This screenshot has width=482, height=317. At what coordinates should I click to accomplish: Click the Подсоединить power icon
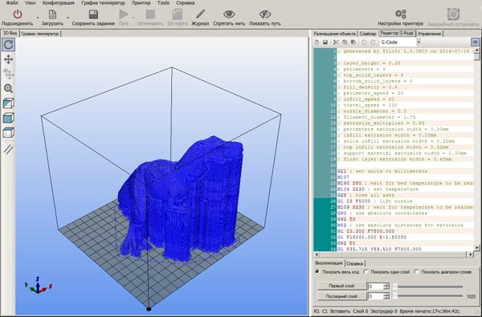click(x=18, y=14)
